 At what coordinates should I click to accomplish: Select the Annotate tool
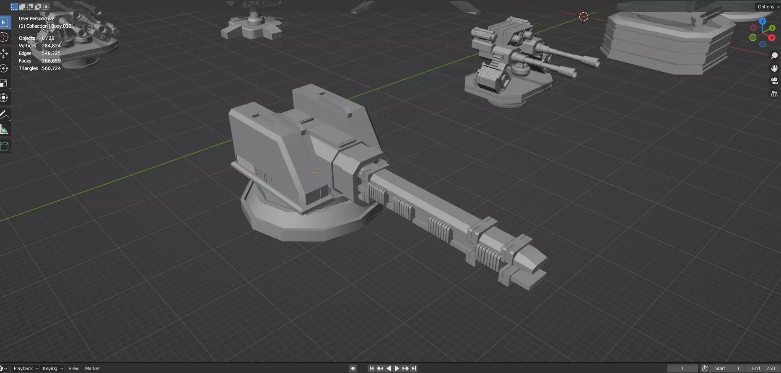click(x=4, y=114)
